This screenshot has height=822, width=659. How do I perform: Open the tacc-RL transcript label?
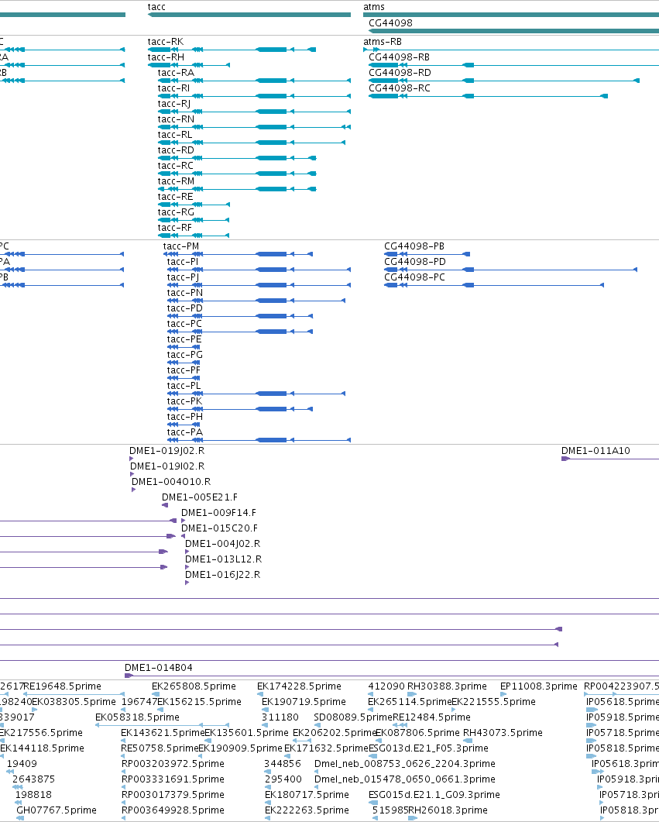(175, 134)
